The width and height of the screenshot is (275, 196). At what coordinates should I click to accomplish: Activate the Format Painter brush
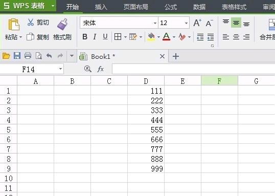[62, 24]
